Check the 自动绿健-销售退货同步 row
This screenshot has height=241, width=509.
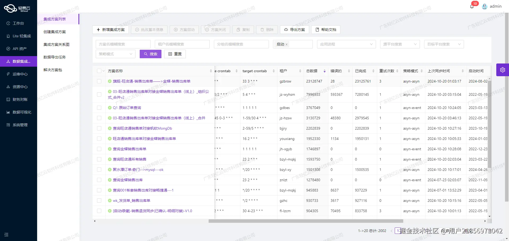99,211
